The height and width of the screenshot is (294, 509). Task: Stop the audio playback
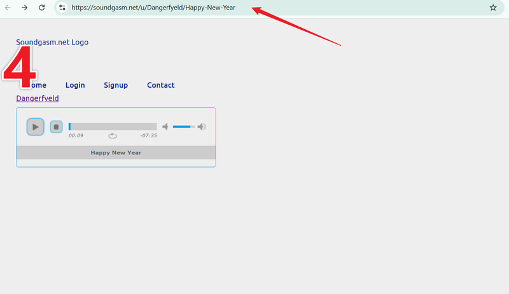(x=56, y=127)
